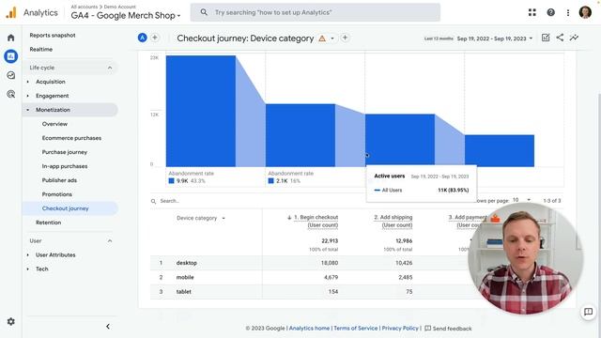Click the data quality warning triangle icon
This screenshot has width=601, height=338.
pos(322,38)
